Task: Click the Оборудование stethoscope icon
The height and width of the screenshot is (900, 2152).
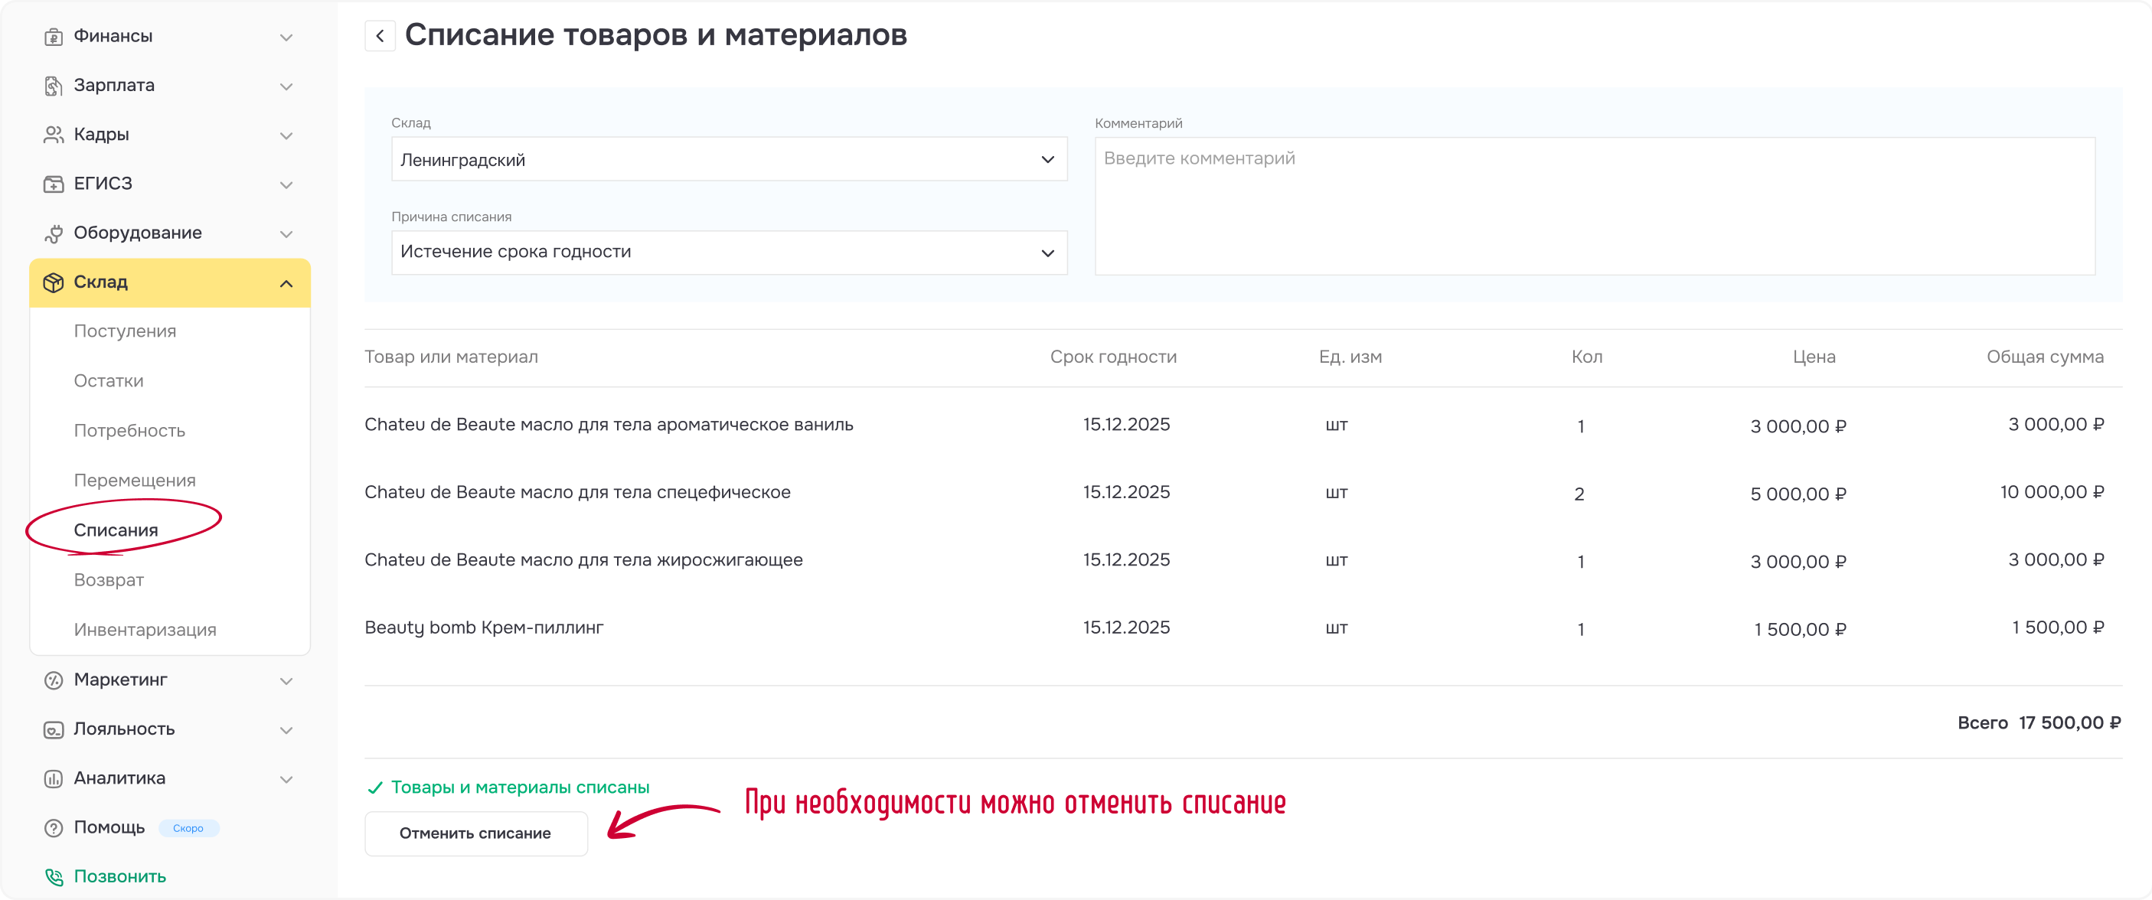Action: [54, 233]
